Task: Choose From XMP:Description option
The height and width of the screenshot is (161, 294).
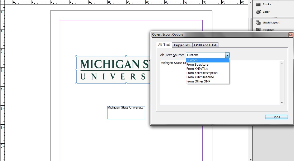Action: [x=208, y=73]
